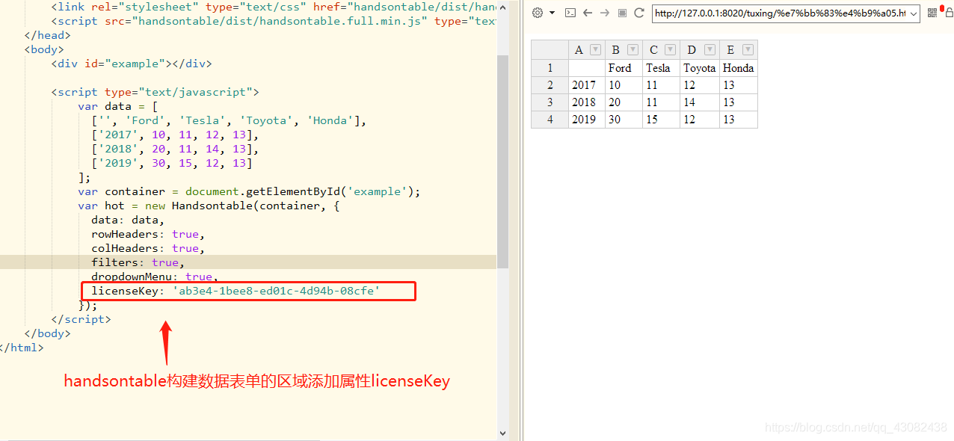
Task: Open column A filter dropdown menu
Action: coord(595,50)
